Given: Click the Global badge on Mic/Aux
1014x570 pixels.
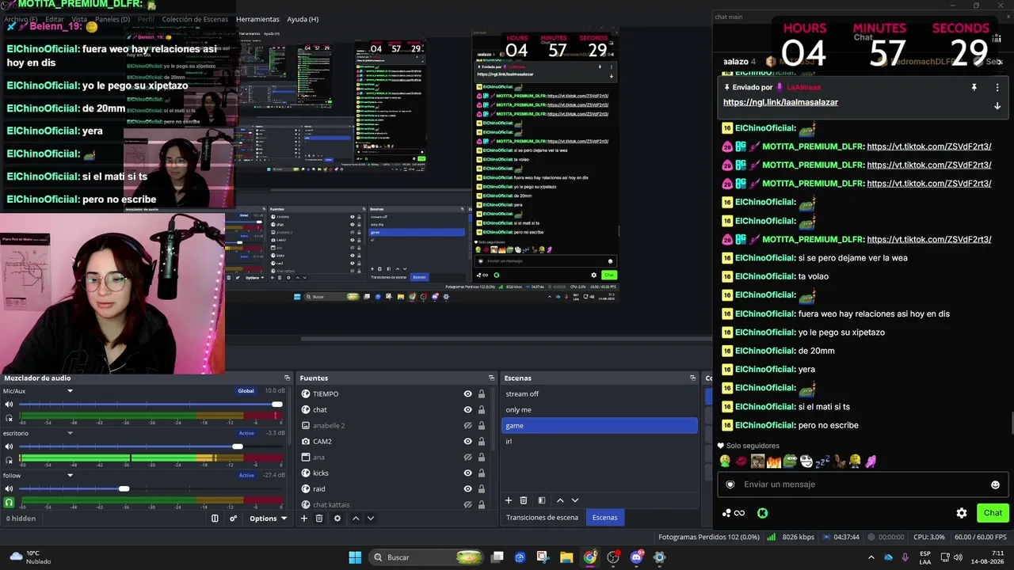Looking at the screenshot, I should coord(246,391).
